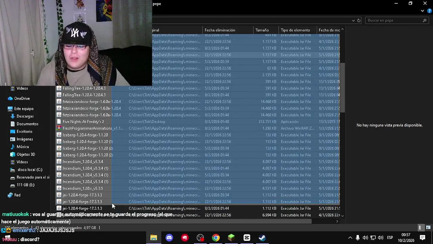The height and width of the screenshot is (244, 433).
Task: Click the search magnifier icon
Action: [425, 20]
